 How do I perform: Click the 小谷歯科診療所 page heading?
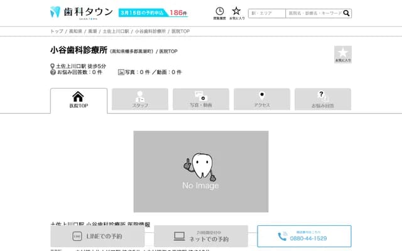[x=79, y=50]
